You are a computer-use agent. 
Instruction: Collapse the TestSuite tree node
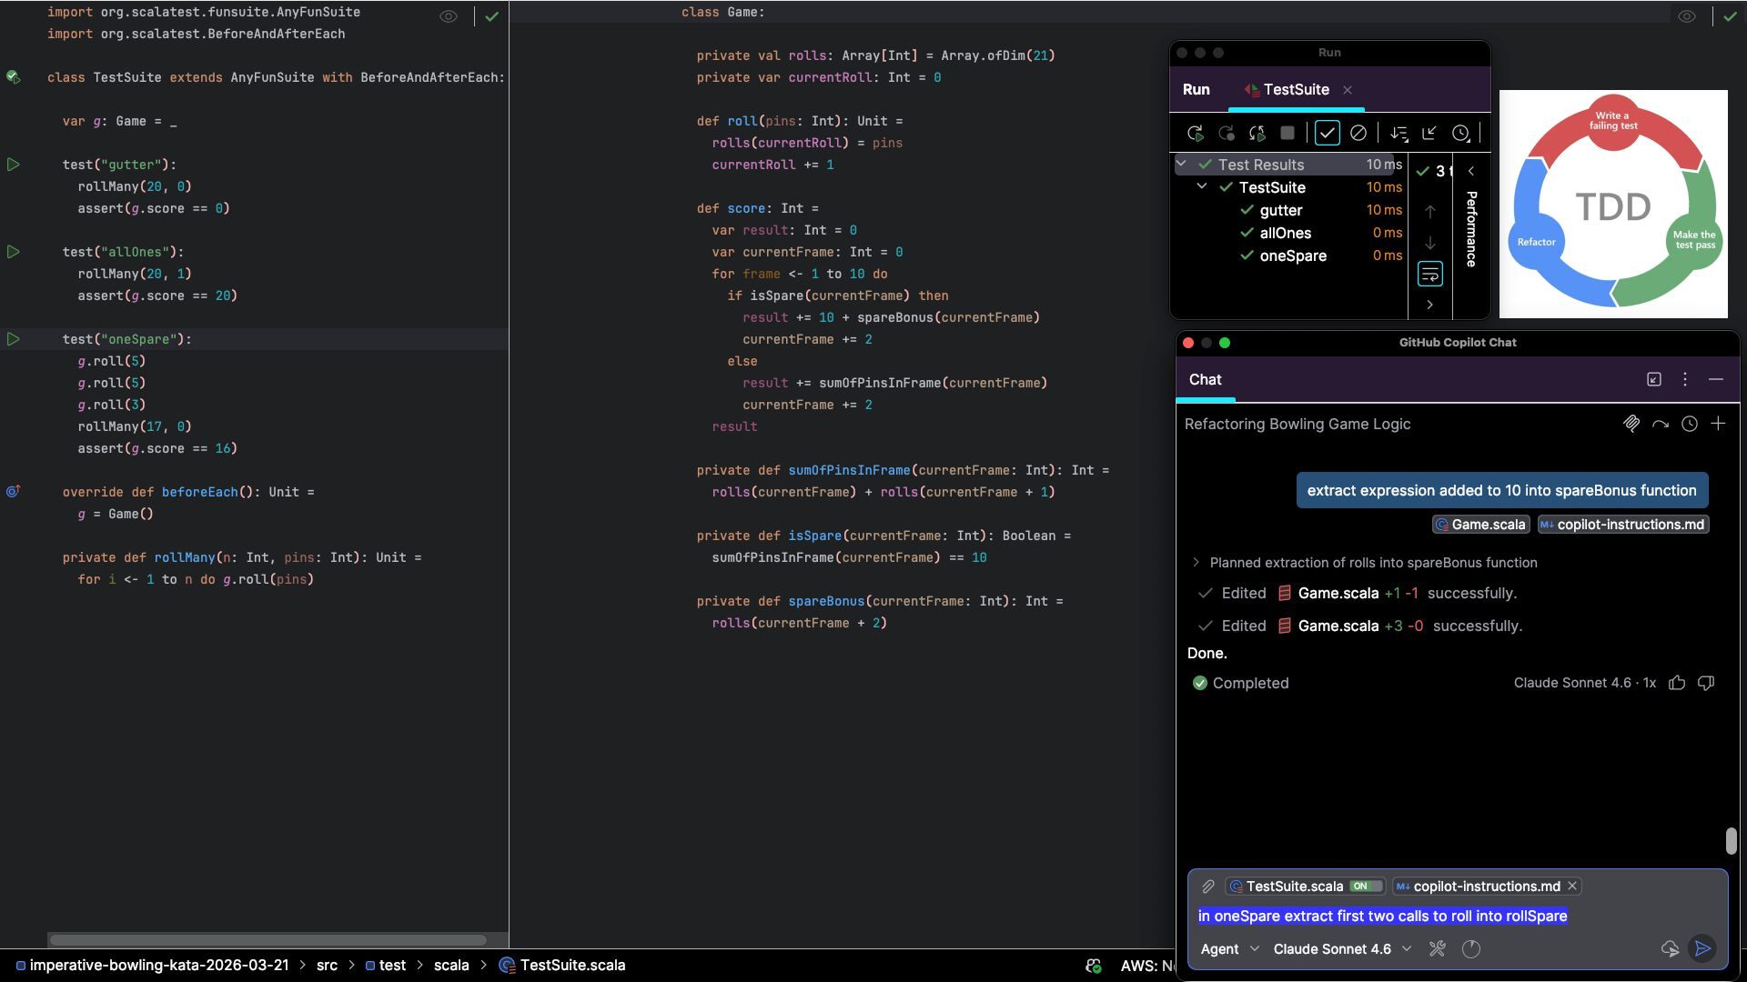point(1202,186)
